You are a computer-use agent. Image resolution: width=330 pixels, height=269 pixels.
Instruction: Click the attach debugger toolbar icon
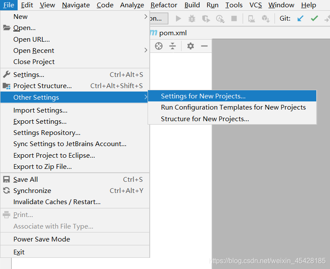251,19
